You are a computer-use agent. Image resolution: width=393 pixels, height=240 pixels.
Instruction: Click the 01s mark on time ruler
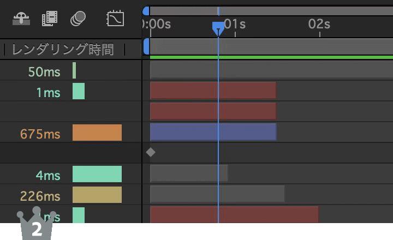click(x=235, y=24)
